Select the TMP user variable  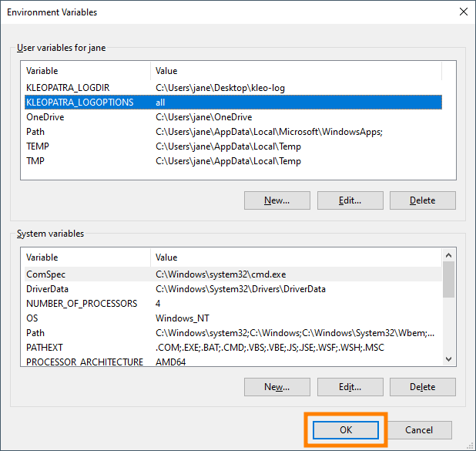pos(36,161)
